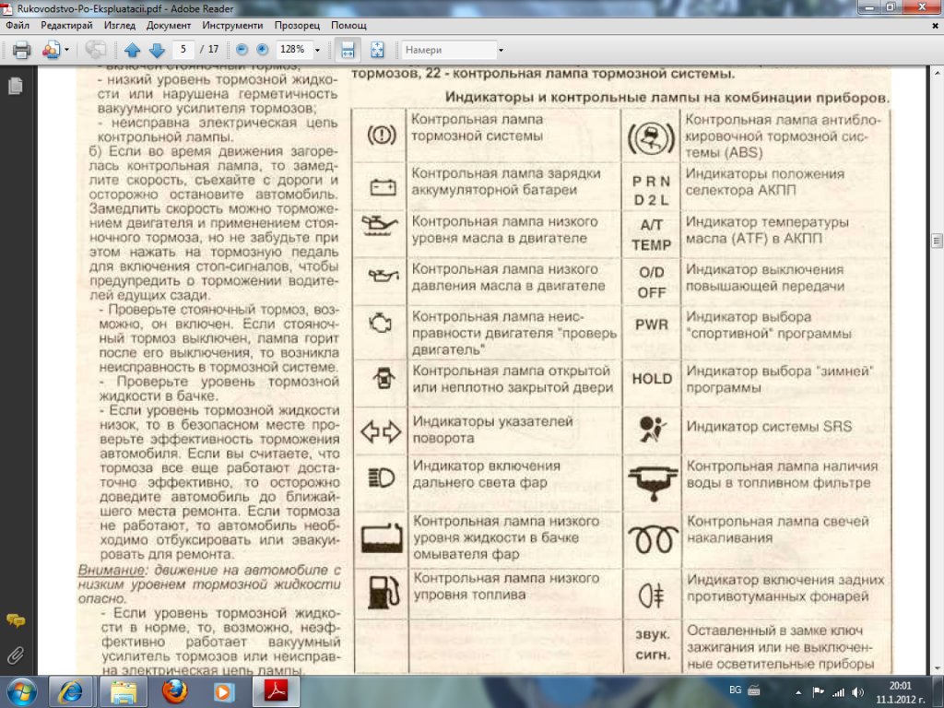Screen dimensions: 944x708
Task: Click the Print icon in the toolbar
Action: (21, 50)
